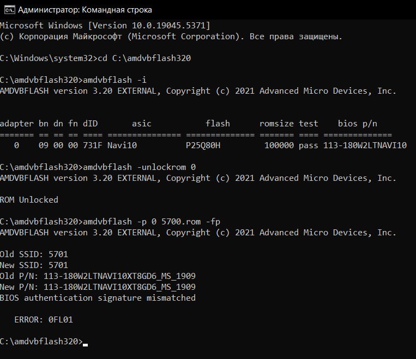Image resolution: width=416 pixels, height=359 pixels.
Task: Click the 'romsize' column header
Action: 276,124
